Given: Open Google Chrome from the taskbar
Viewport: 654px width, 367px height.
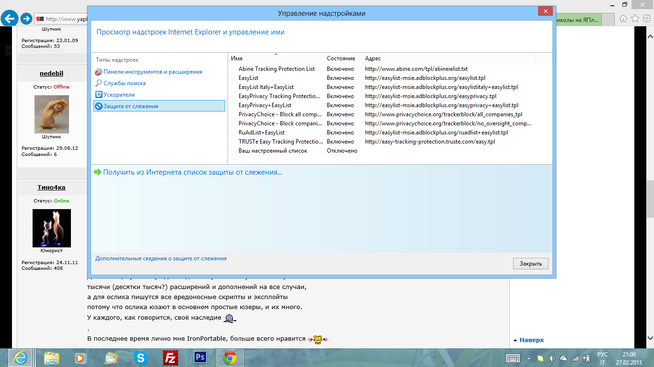Looking at the screenshot, I should click(229, 357).
